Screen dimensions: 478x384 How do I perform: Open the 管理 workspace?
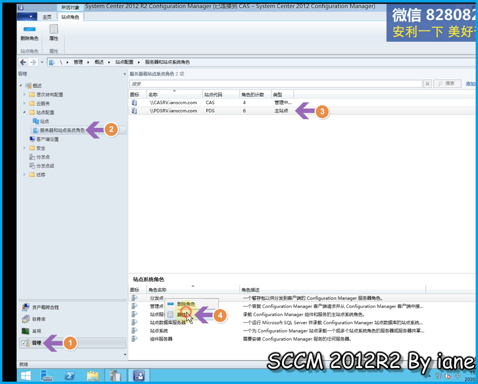pos(73,343)
